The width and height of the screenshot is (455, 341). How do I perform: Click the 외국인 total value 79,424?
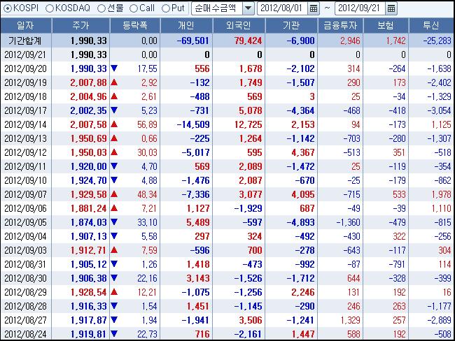[x=248, y=41]
